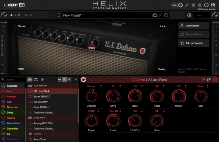Collapse the model browser panel
The image size is (219, 142).
[75, 80]
